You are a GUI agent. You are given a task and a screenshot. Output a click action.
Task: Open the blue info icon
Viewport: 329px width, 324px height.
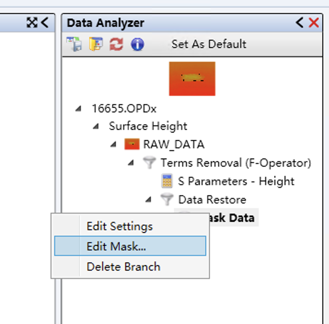point(137,45)
